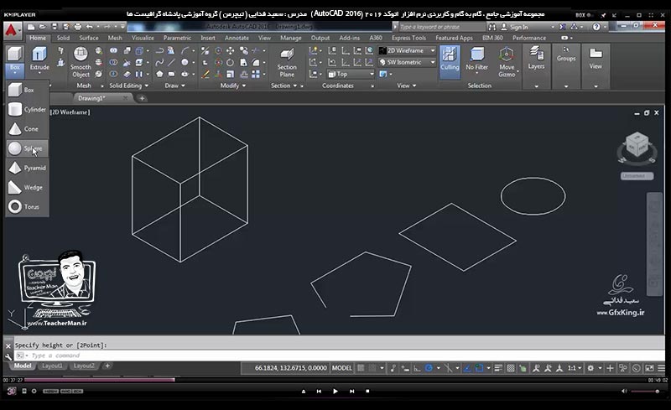Click the Sign In button
The image size is (671, 410).
[x=515, y=27]
